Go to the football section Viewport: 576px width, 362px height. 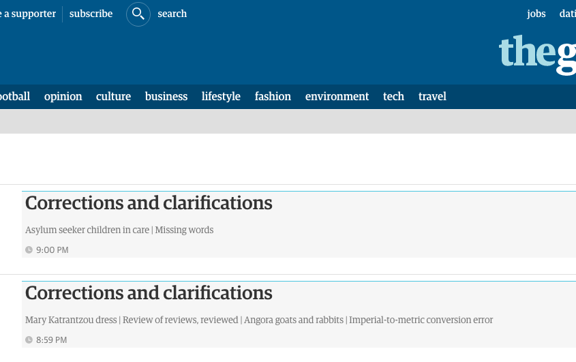15,96
